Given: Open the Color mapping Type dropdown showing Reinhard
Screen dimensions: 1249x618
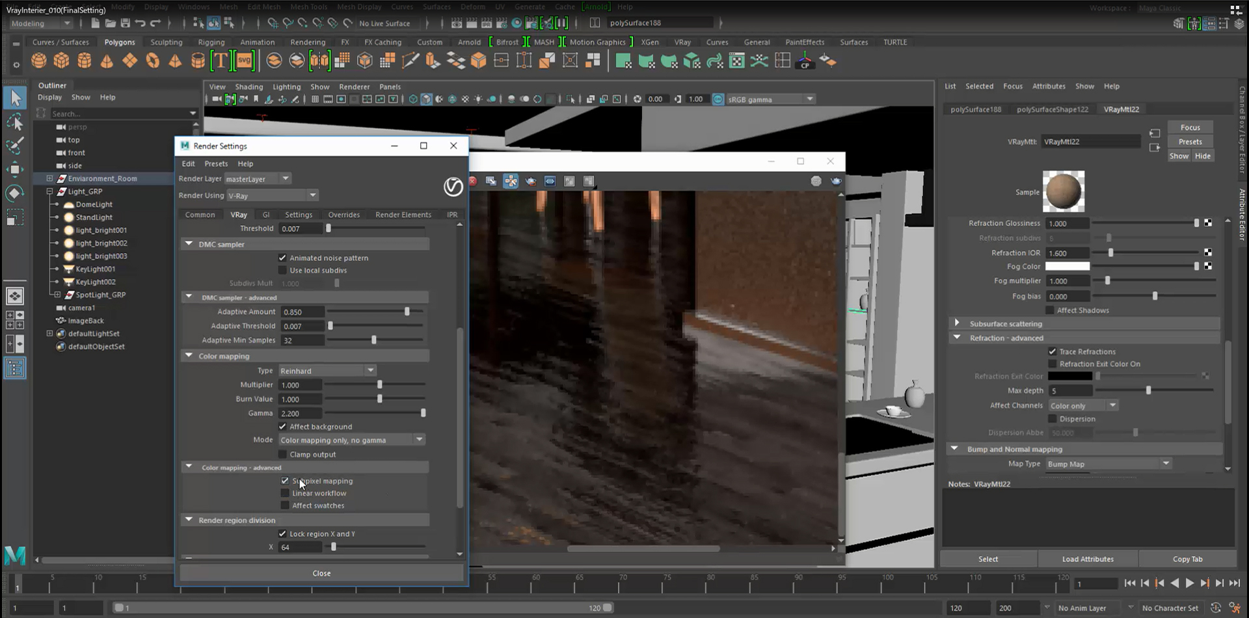Looking at the screenshot, I should [x=370, y=370].
